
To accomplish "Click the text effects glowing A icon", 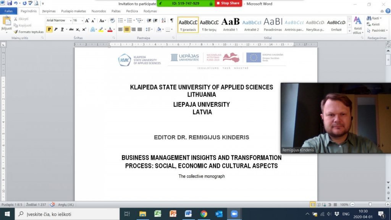I will click(x=92, y=29).
